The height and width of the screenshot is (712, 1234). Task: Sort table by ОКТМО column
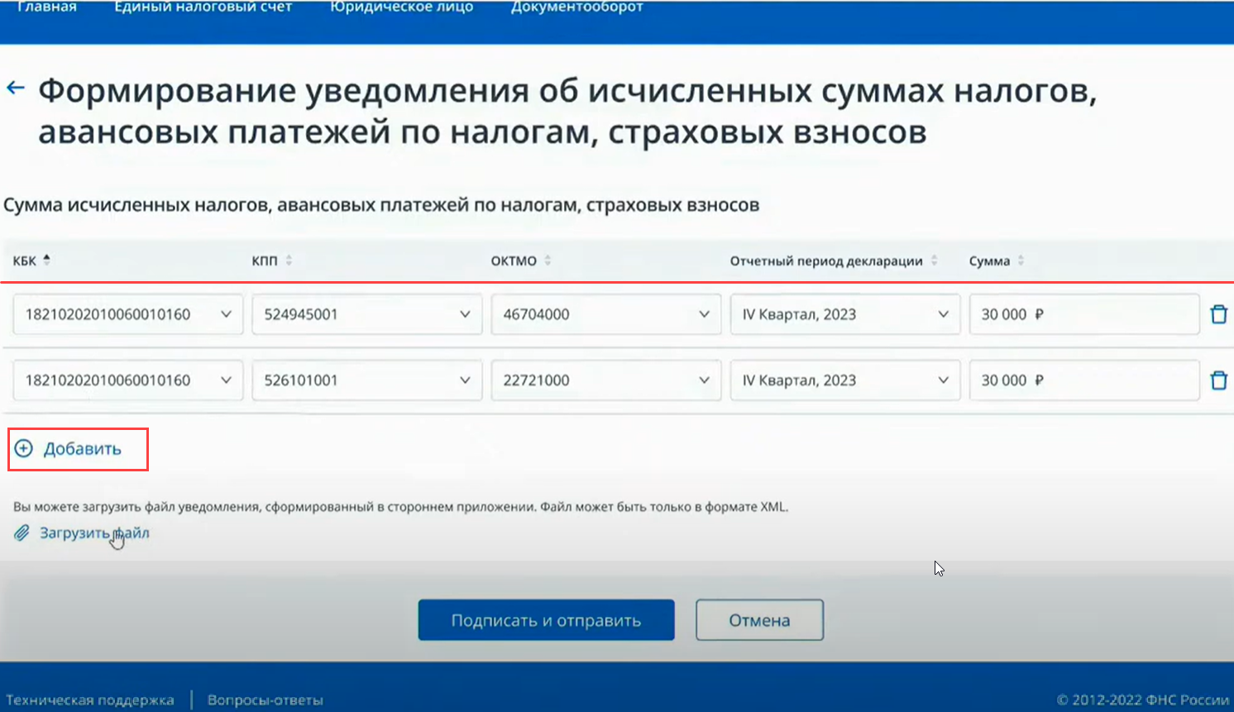[548, 260]
